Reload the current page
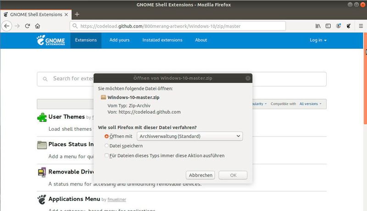This screenshot has height=211, width=367. point(28,26)
